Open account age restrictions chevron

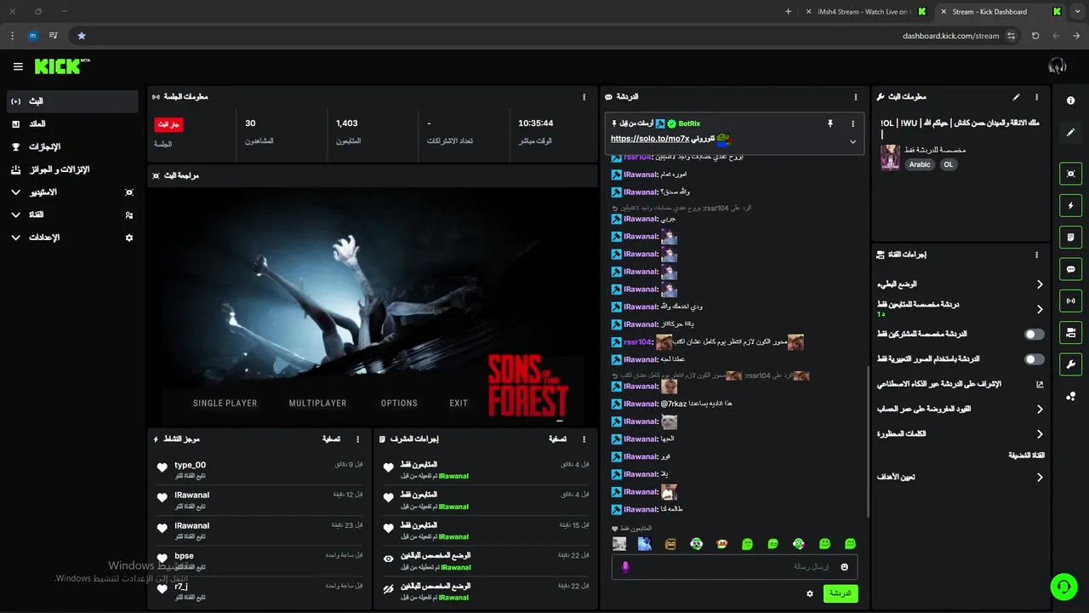pos(1040,410)
